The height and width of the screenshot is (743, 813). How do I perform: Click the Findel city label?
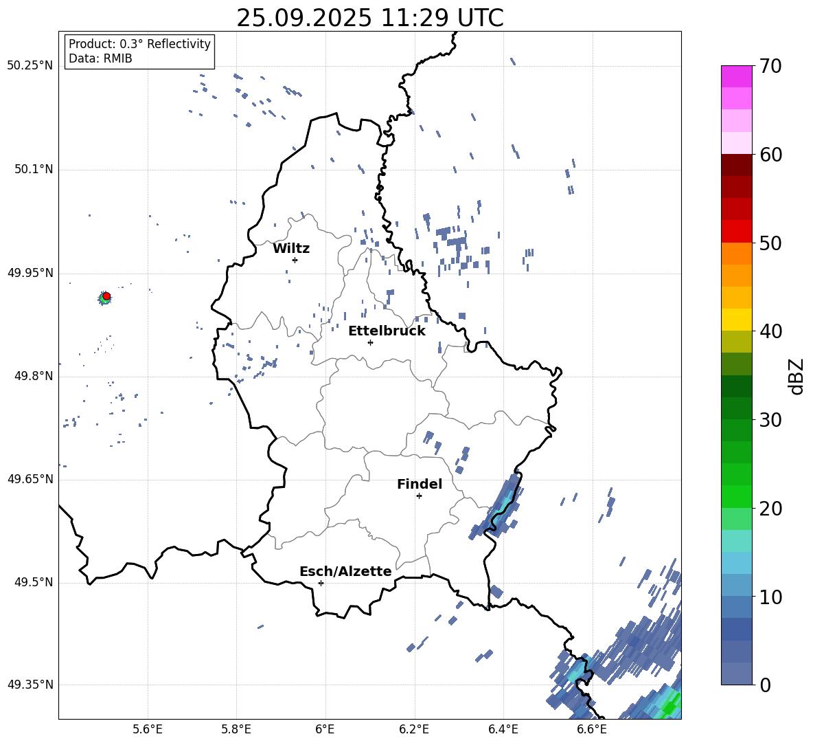click(x=420, y=484)
